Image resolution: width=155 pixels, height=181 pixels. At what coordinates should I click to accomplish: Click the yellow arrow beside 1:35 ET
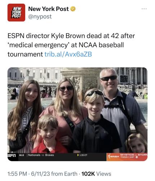[x=78, y=155]
